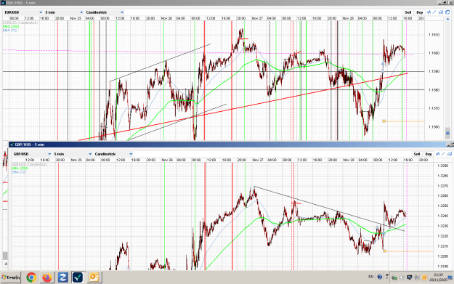
Task: Open the Outlook icon in the taskbar
Action: 94,277
